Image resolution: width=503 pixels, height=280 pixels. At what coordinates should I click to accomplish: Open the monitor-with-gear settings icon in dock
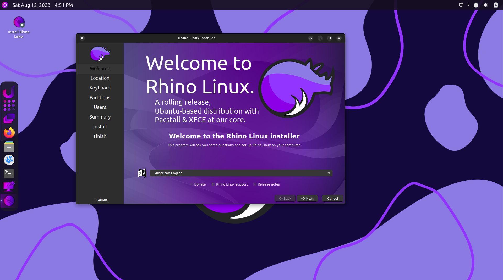[9, 187]
